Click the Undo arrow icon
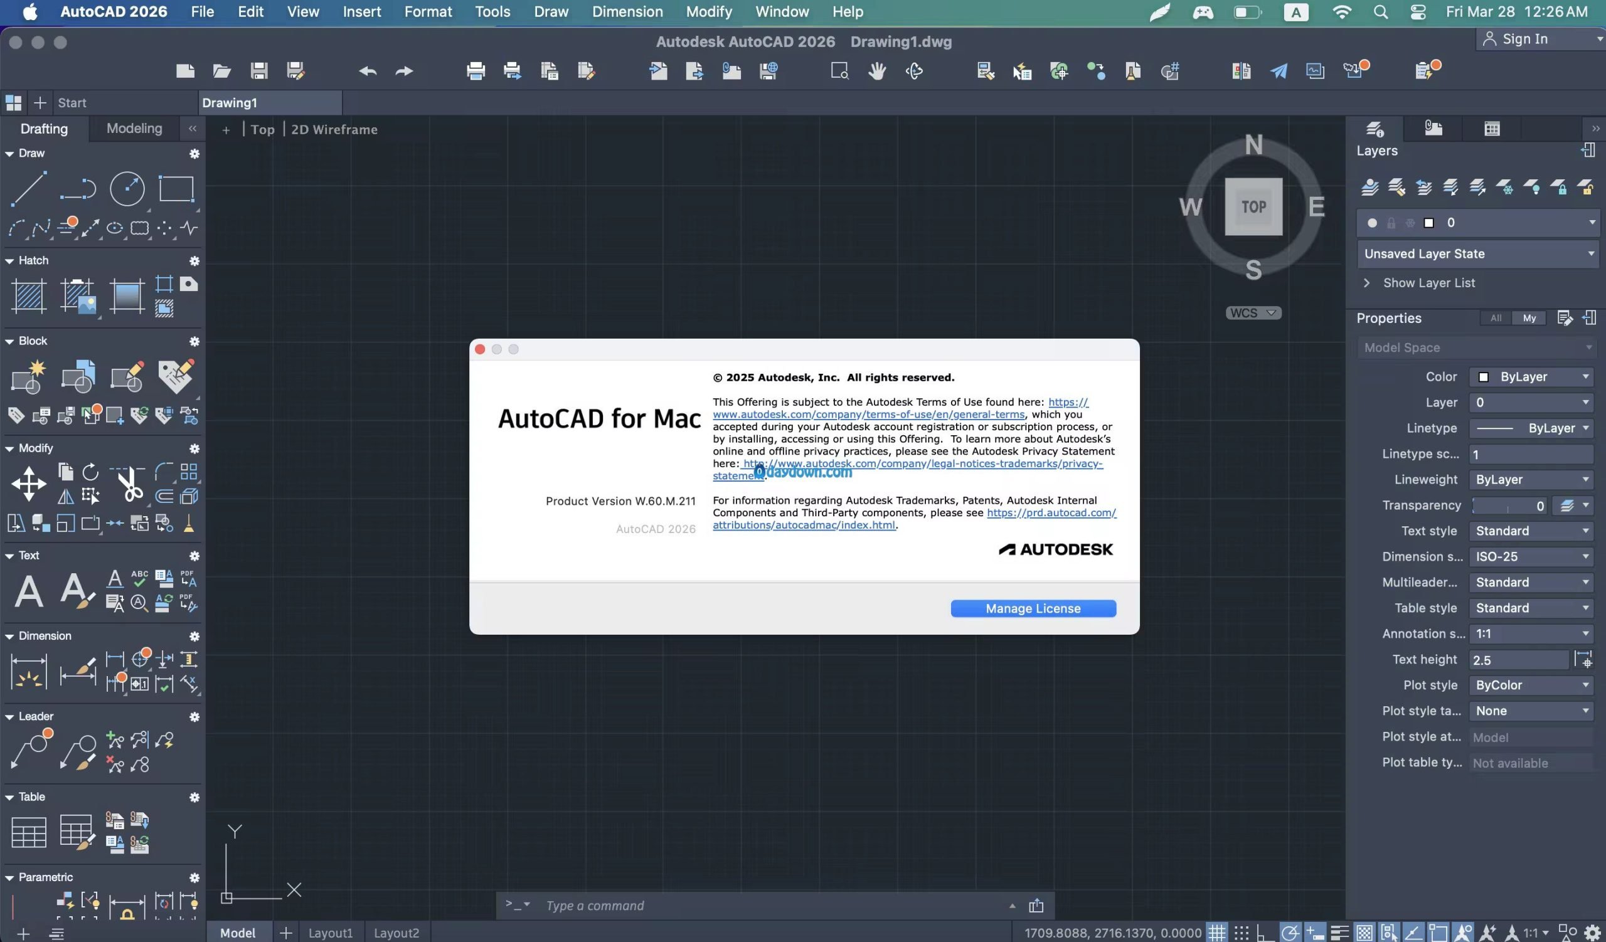The width and height of the screenshot is (1606, 942). (368, 71)
